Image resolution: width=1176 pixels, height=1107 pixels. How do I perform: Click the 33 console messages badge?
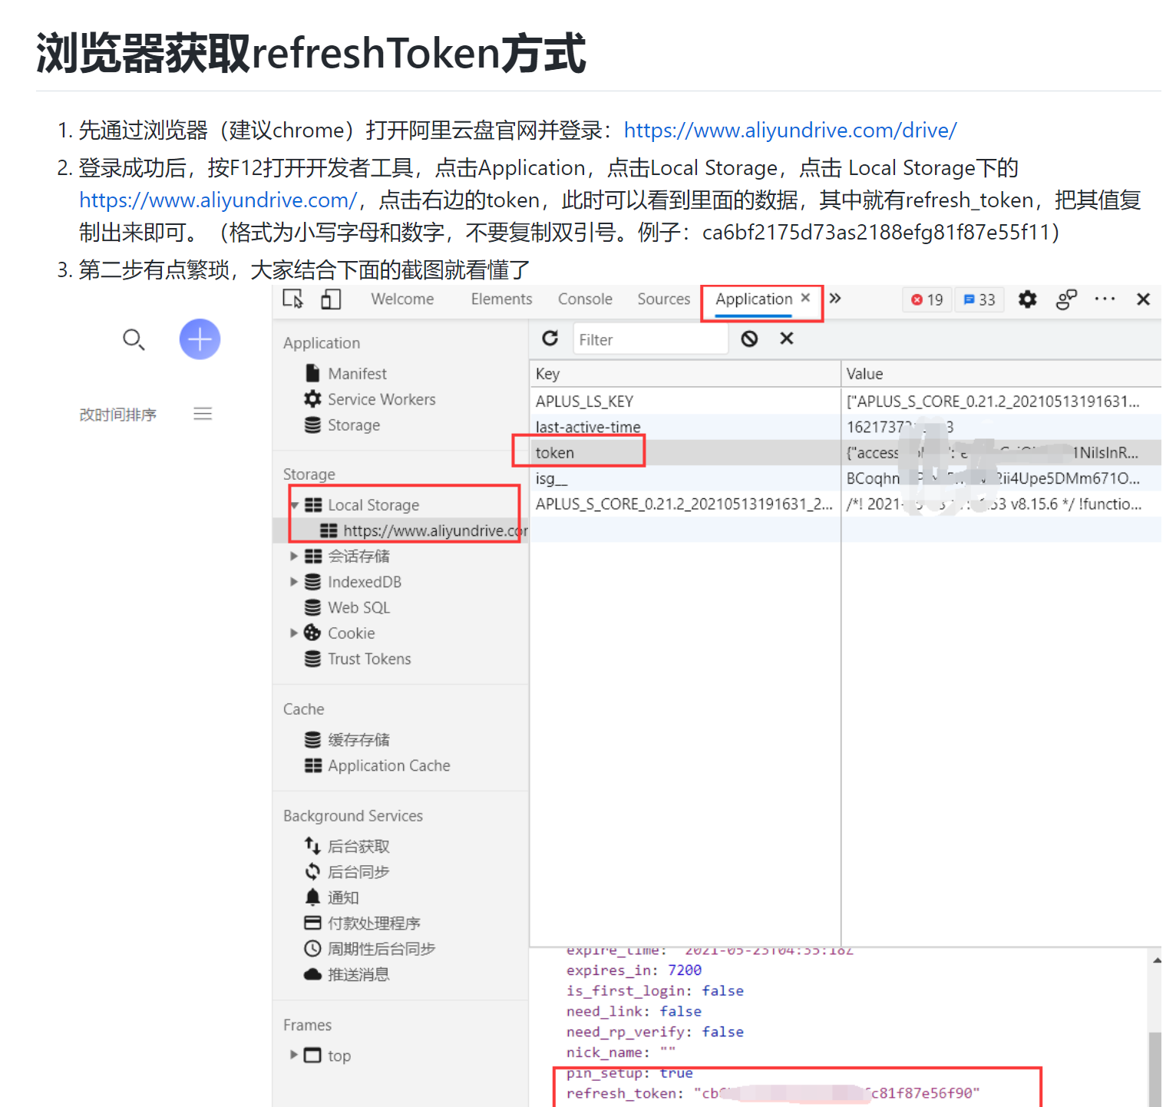point(979,299)
